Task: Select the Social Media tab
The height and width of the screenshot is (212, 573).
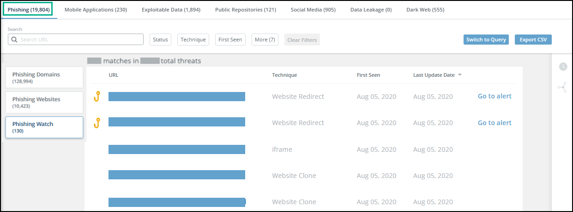Action: coord(313,10)
